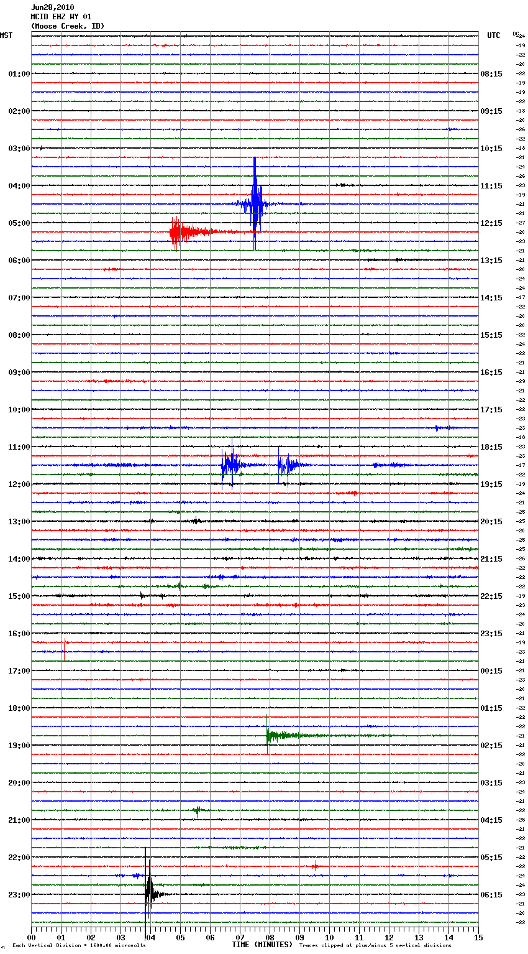This screenshot has height=954, width=528.
Task: Select the '21:00' MST hour label
Action: pyautogui.click(x=19, y=820)
